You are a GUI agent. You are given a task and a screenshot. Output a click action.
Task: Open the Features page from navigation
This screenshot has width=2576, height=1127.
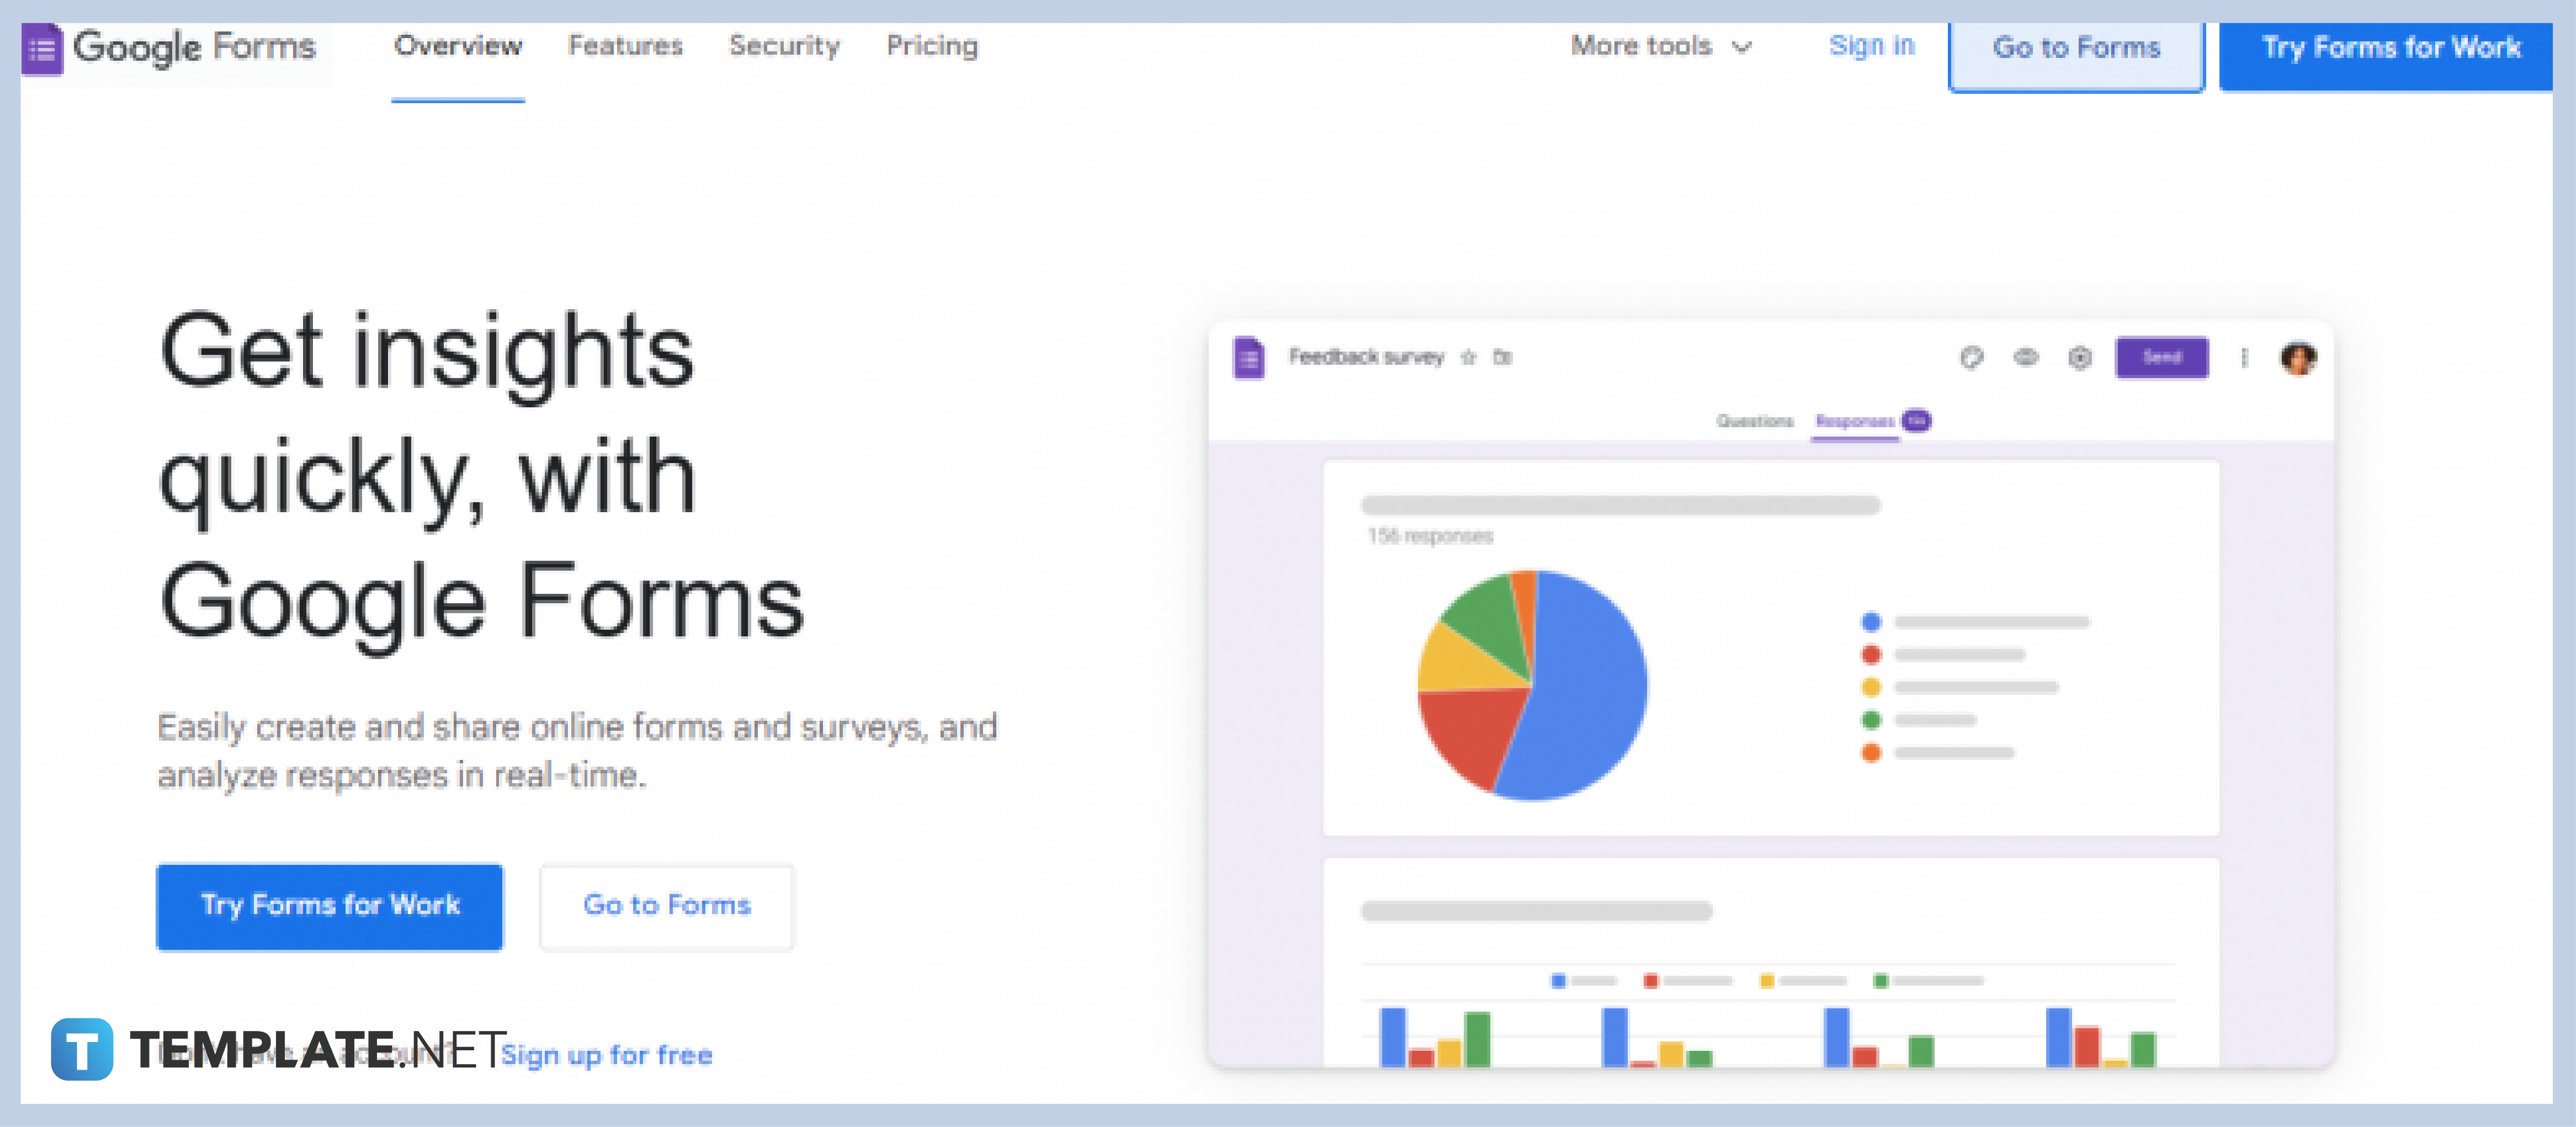[x=626, y=46]
